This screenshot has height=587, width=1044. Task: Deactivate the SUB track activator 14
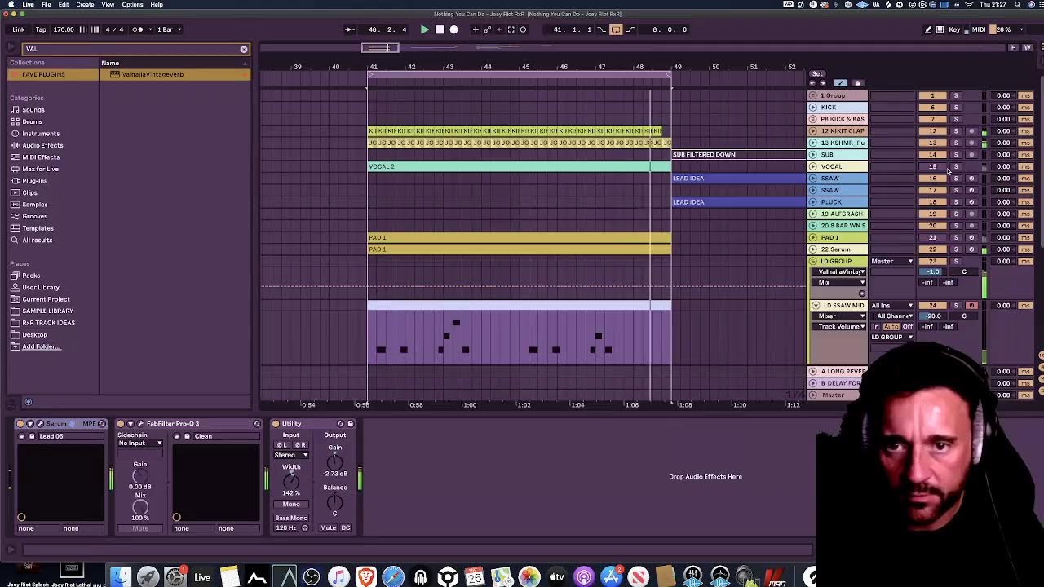coord(932,155)
